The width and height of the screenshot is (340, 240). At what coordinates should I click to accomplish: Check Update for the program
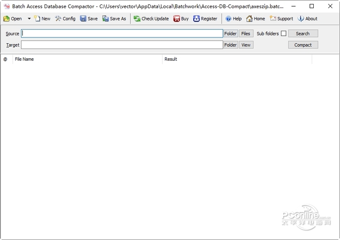pos(151,18)
